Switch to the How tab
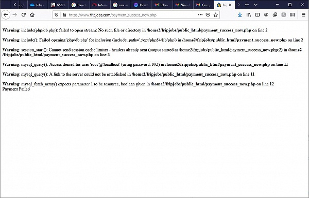 click(x=142, y=5)
